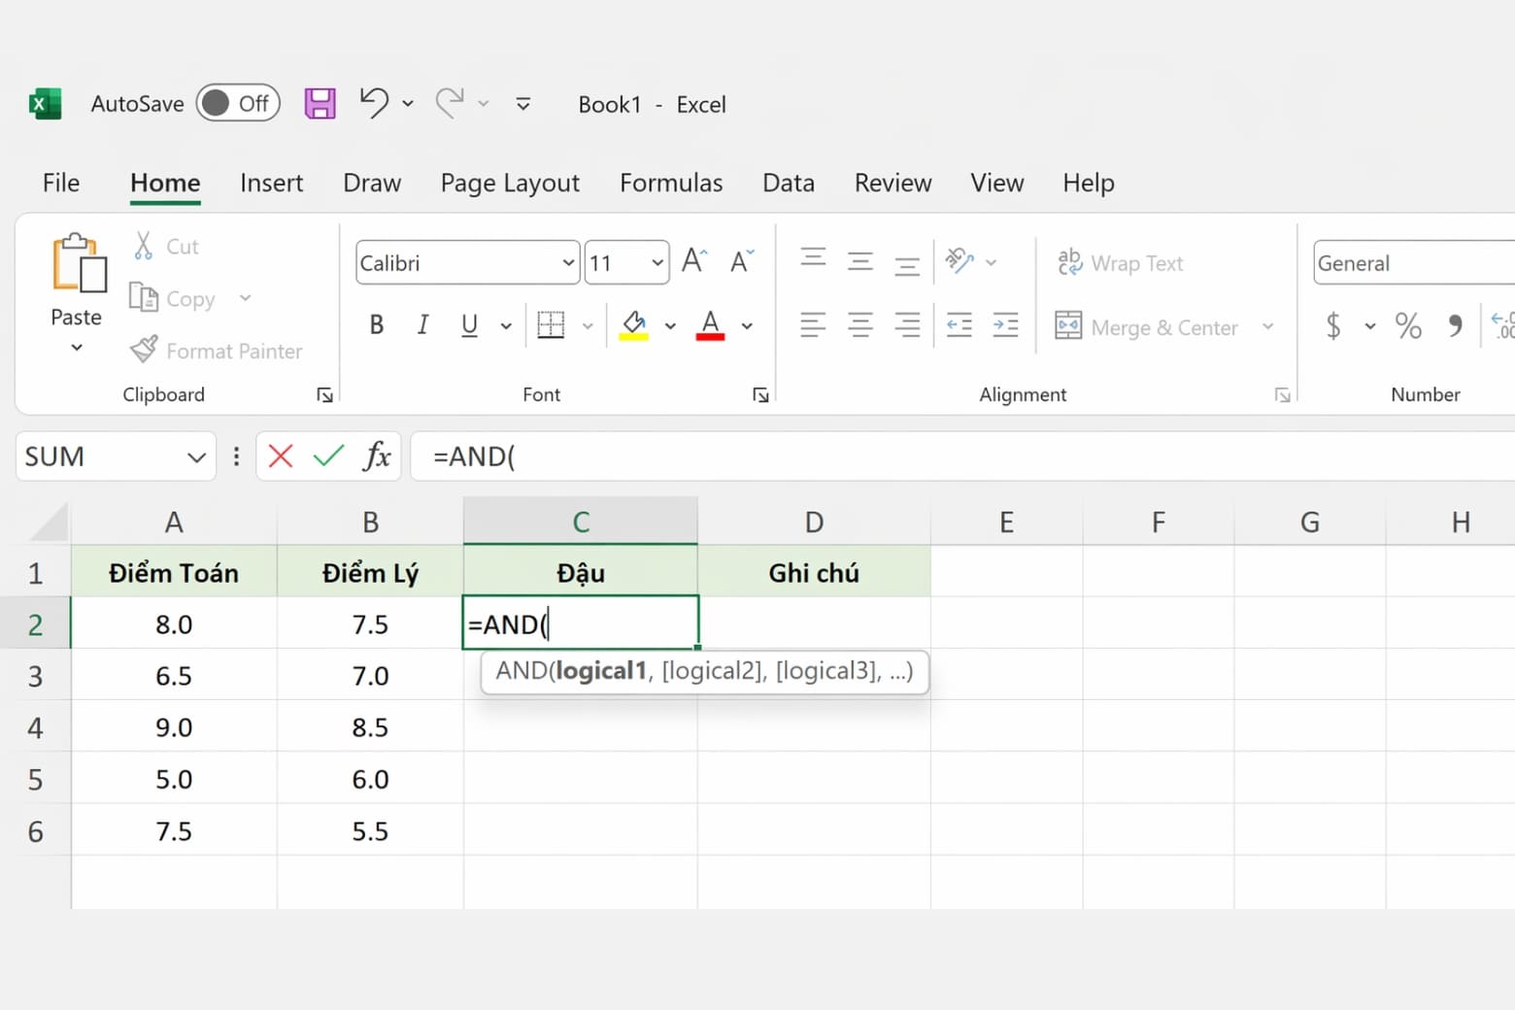Click the Redo arrow icon
The image size is (1515, 1010).
[450, 103]
